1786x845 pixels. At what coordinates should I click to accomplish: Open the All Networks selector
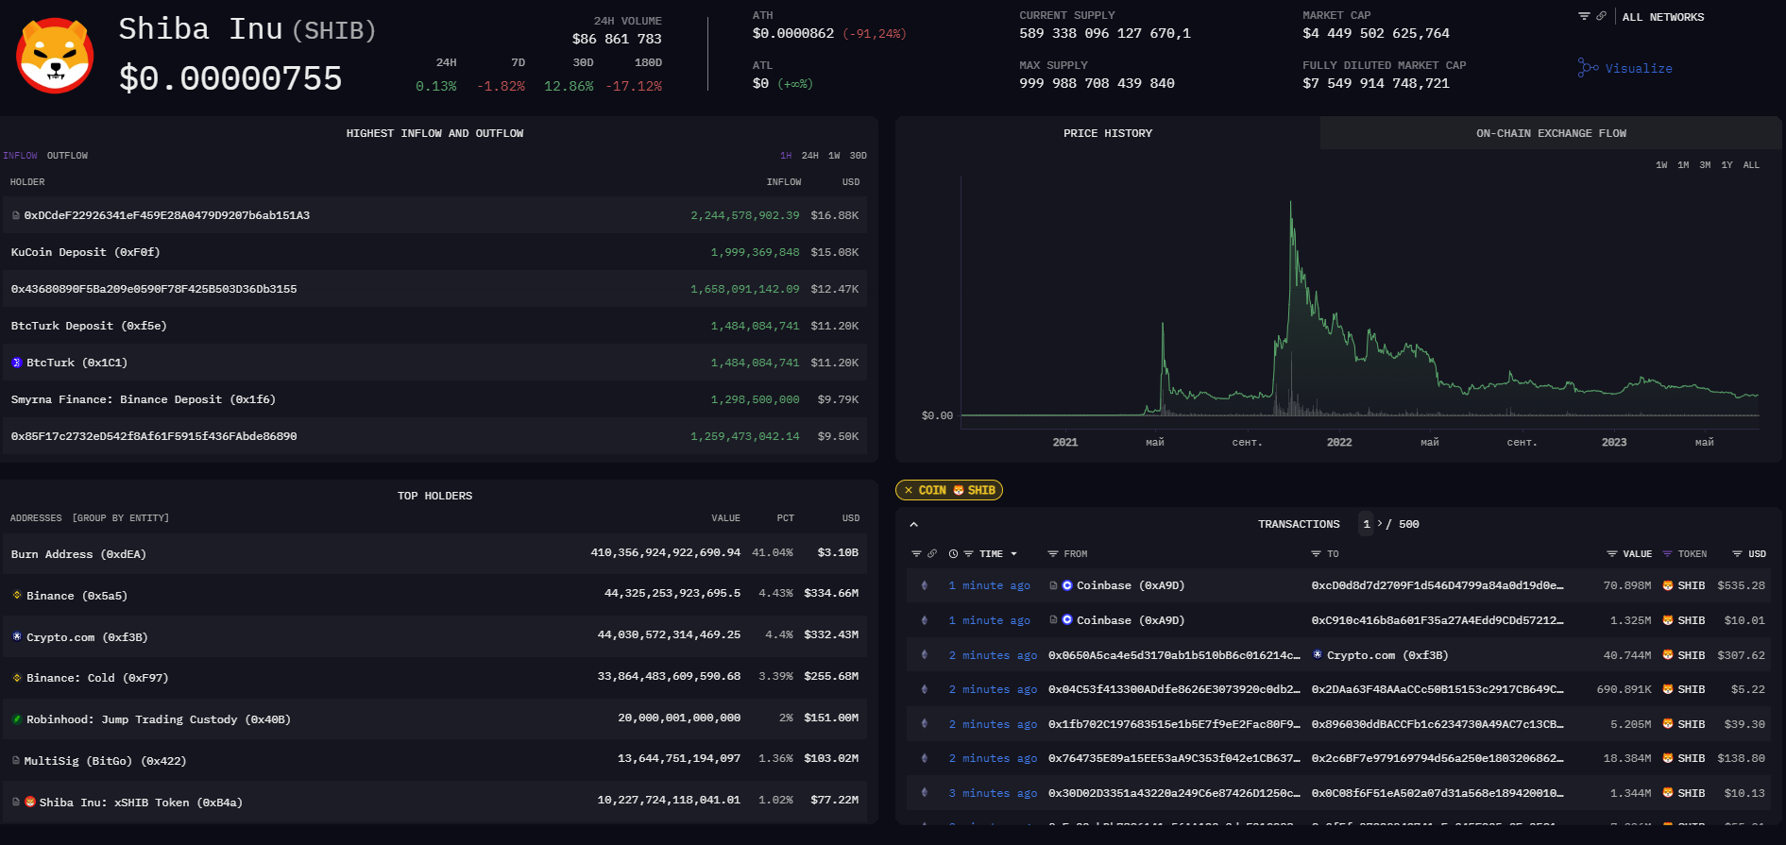click(x=1662, y=17)
